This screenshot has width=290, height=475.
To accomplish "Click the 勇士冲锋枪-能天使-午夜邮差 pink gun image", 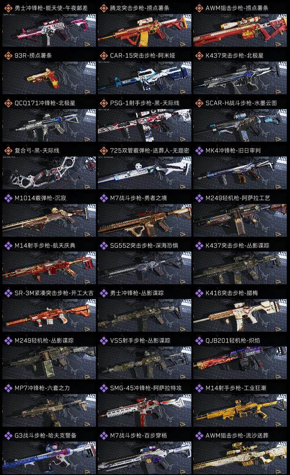I will click(x=49, y=30).
